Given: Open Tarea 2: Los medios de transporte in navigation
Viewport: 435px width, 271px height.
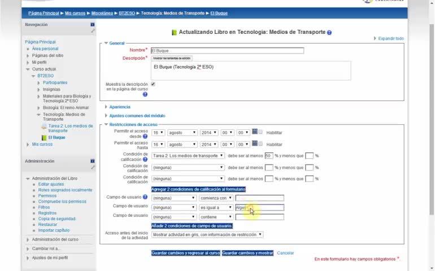Looking at the screenshot, I should [71, 128].
